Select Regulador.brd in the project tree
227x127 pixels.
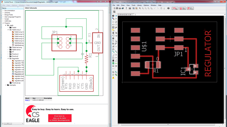(18, 72)
